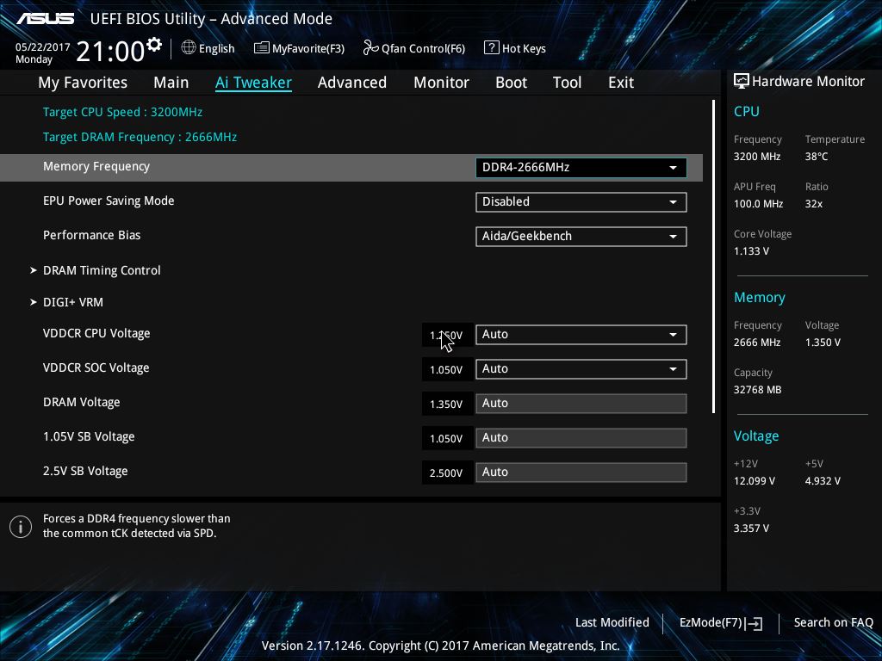Open Qfan Control fan icon
Screen dimensions: 882x661
370,48
